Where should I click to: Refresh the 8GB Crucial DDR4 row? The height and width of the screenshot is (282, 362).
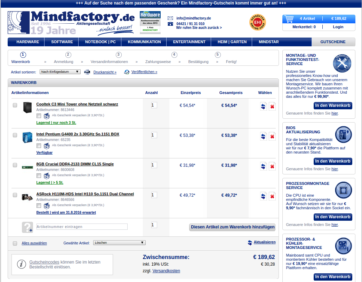[263, 166]
